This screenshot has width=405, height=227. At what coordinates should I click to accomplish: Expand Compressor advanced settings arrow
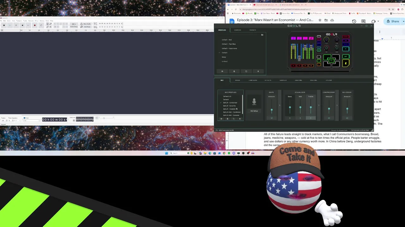337,105
